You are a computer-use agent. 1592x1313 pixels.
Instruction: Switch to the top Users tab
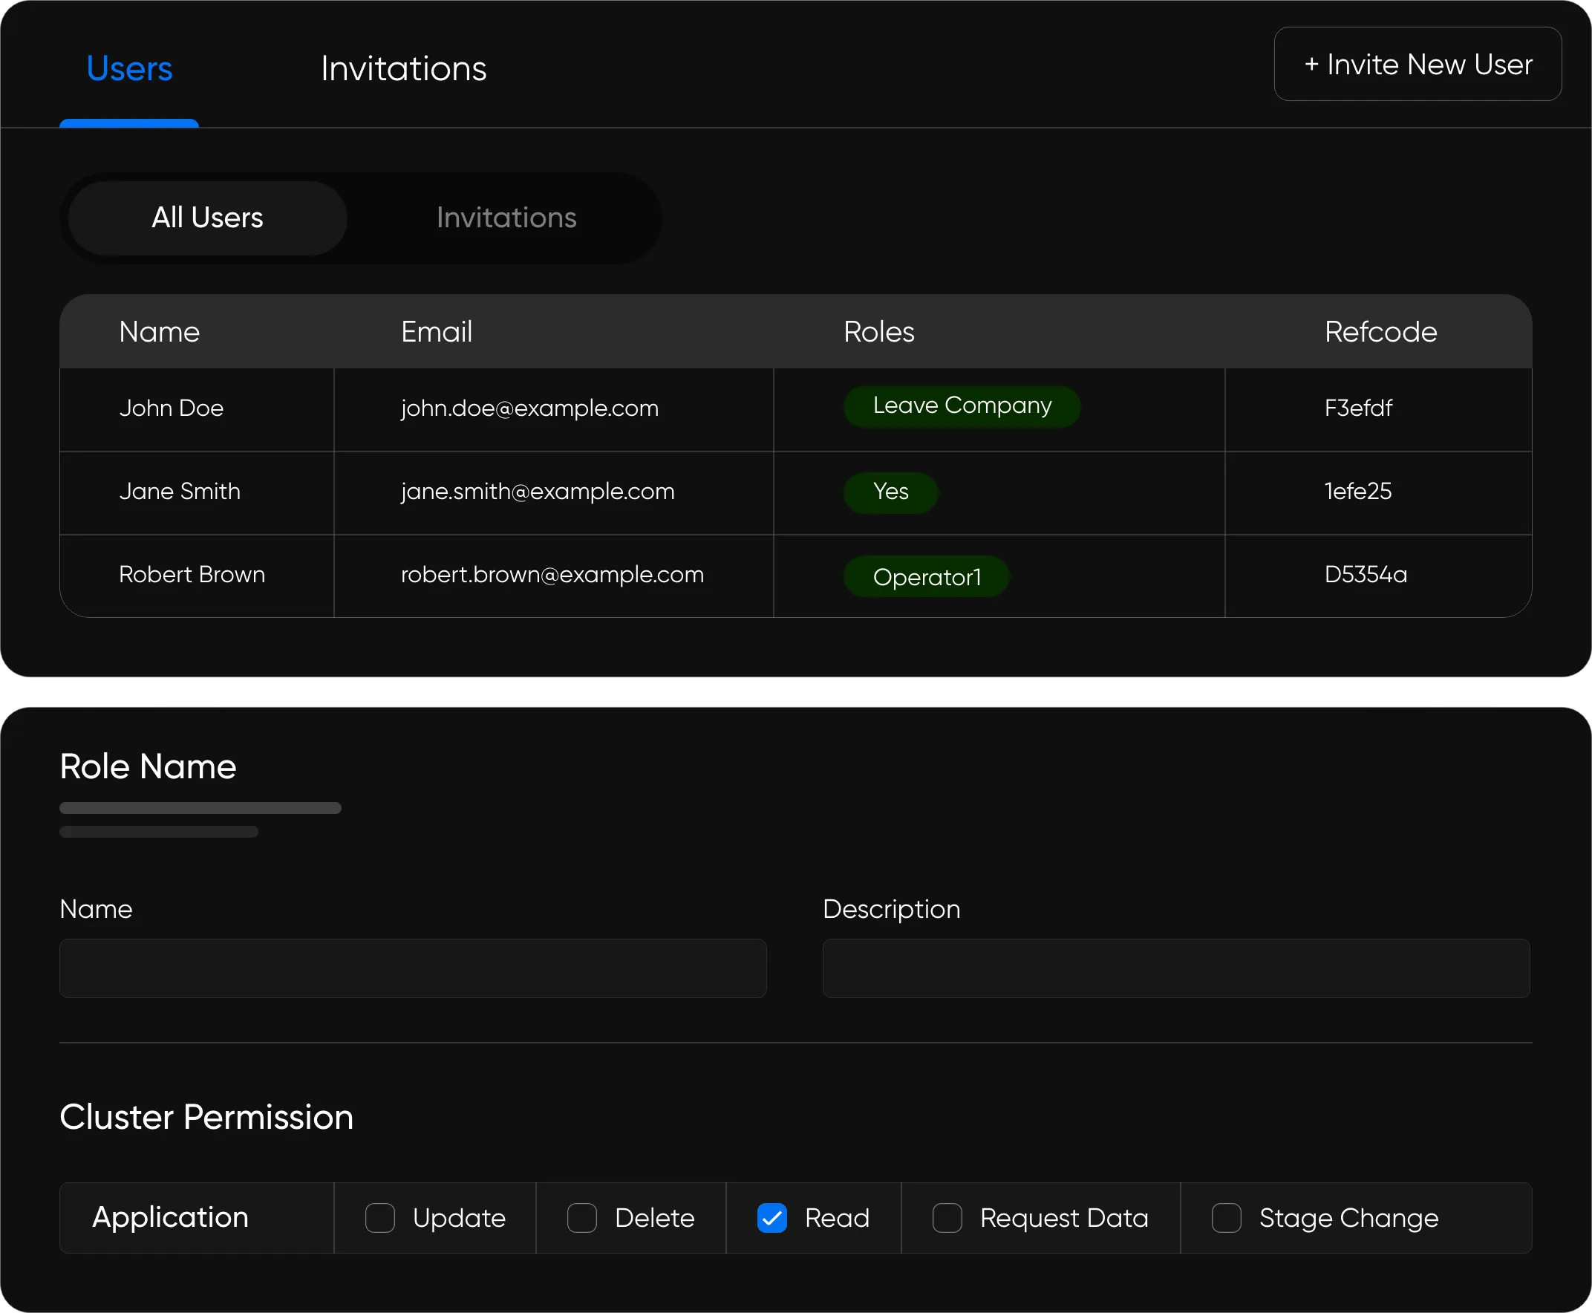[129, 69]
